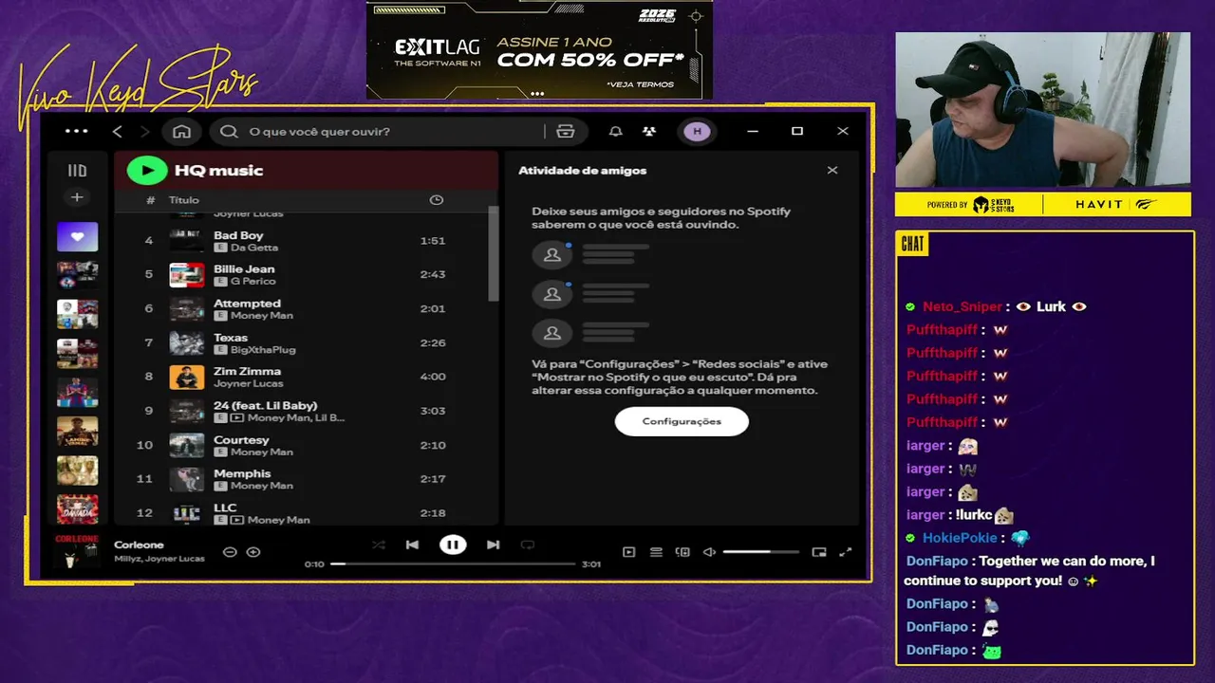
Task: Open now playing artists 'Millyz, Joyner Lucas'
Action: click(x=159, y=559)
